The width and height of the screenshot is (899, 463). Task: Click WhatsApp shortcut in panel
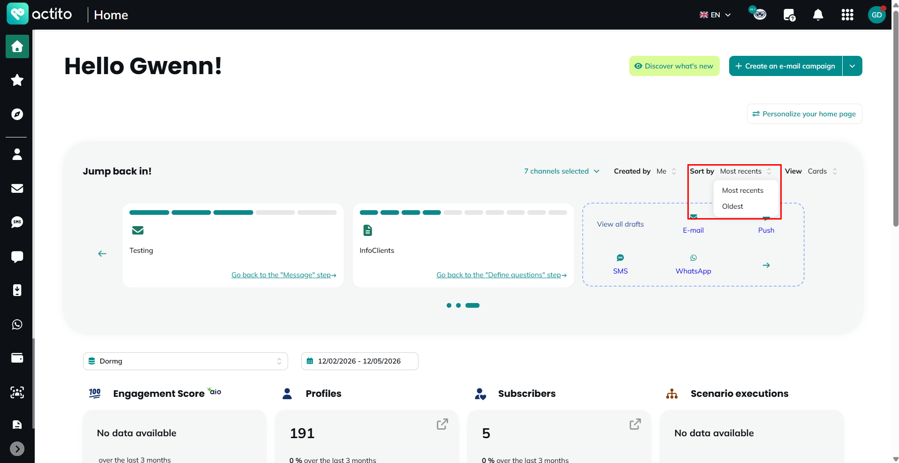click(x=693, y=265)
